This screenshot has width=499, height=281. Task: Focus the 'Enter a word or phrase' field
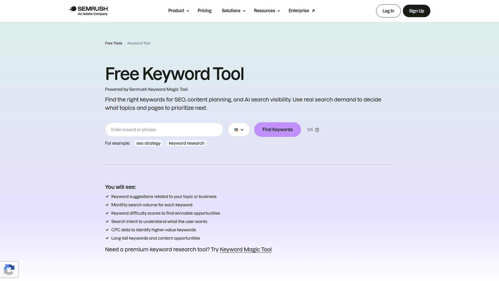pyautogui.click(x=164, y=130)
